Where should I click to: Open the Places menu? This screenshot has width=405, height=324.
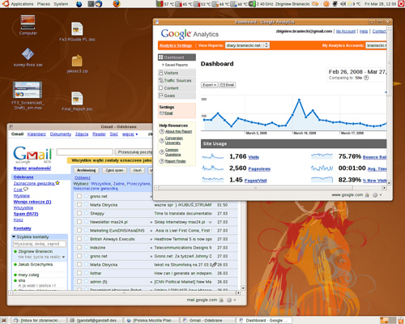[43, 4]
